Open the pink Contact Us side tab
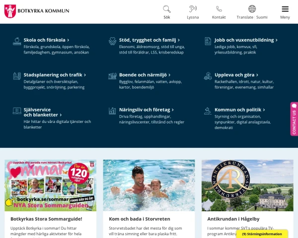The height and width of the screenshot is (238, 298). tap(294, 119)
